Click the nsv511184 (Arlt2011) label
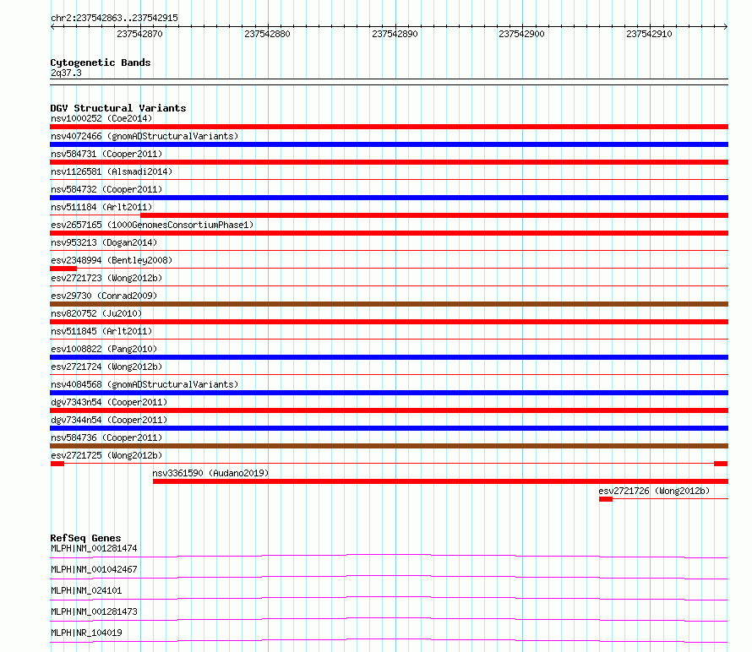The height and width of the screenshot is (652, 752). coord(101,207)
